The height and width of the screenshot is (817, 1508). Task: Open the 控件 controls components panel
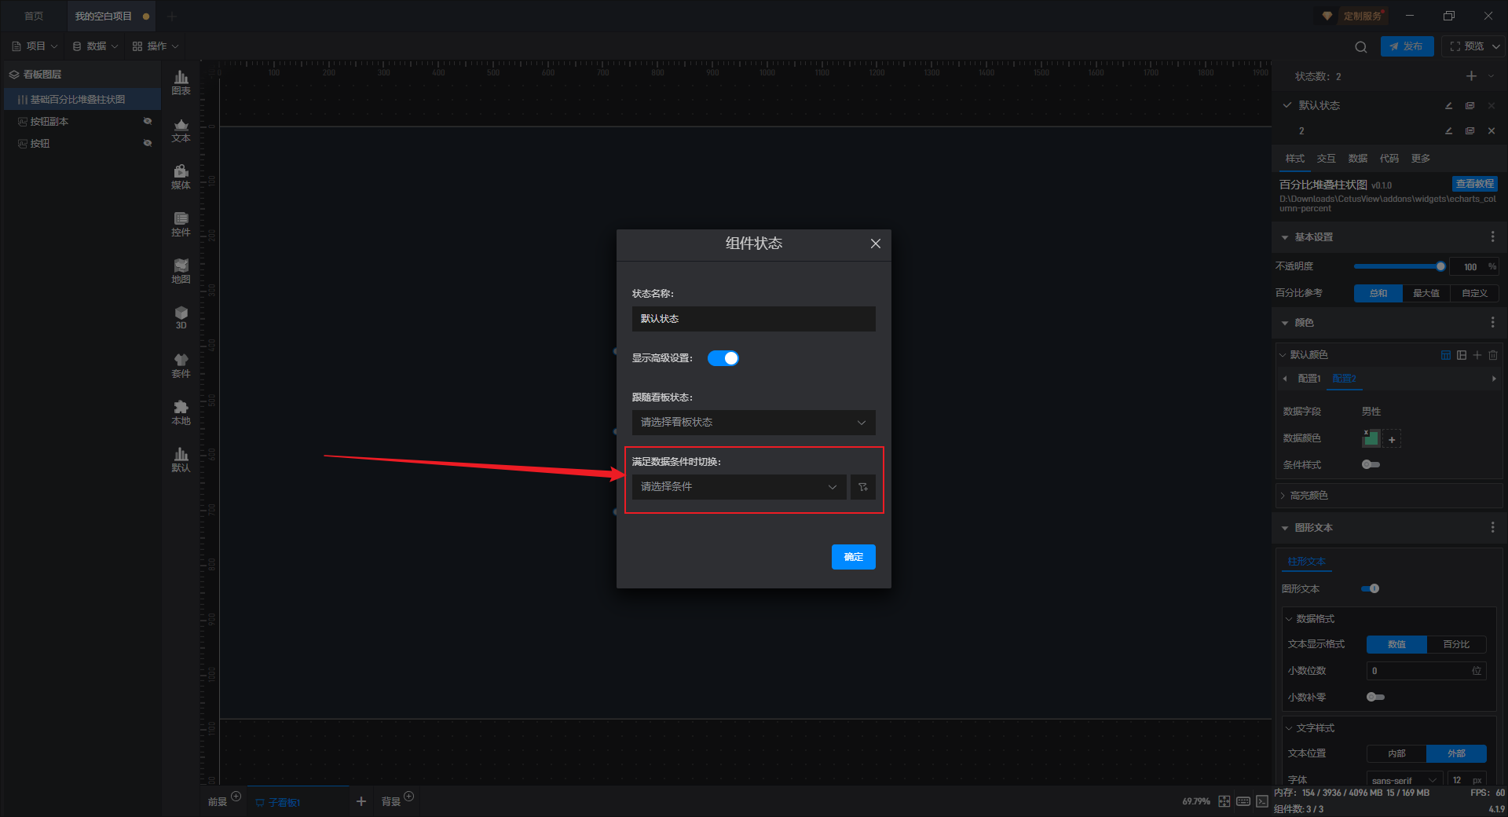181,224
